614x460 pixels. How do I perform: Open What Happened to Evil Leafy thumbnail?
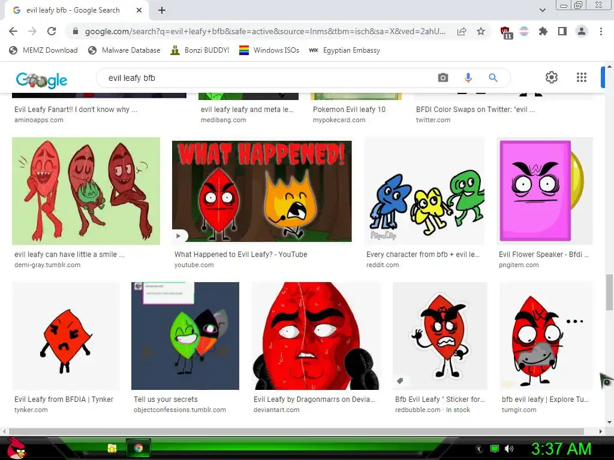click(x=261, y=191)
